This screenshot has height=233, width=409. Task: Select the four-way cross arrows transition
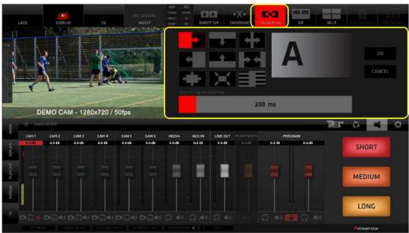tap(252, 40)
